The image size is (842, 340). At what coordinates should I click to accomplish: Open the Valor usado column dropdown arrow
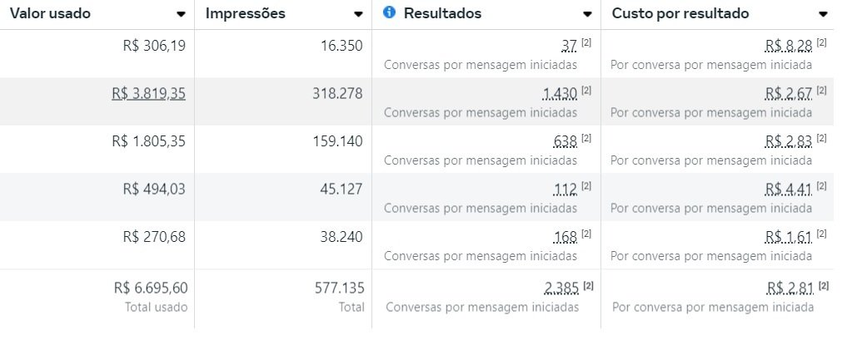point(182,14)
